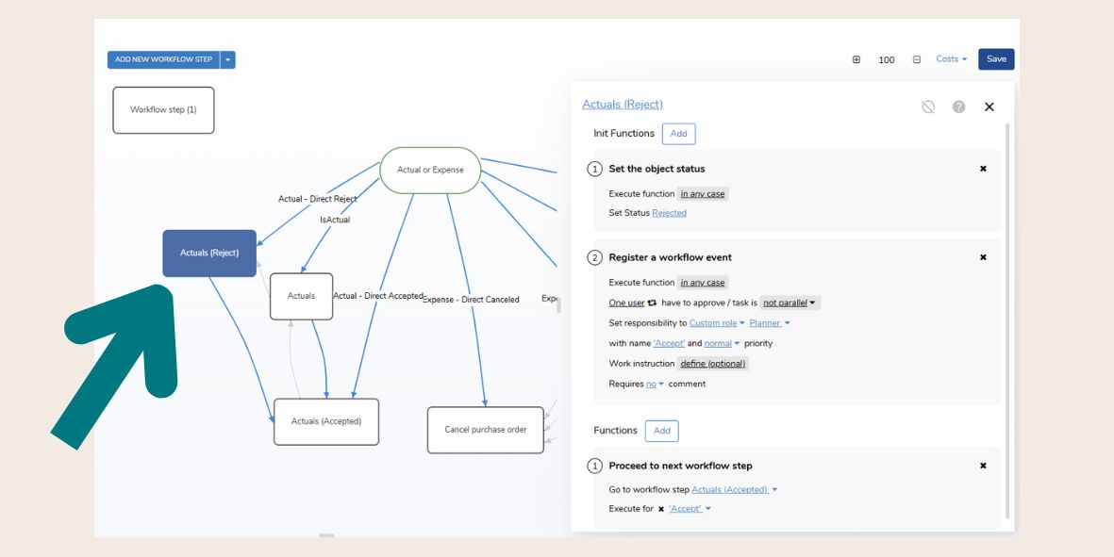Open the help question mark icon
The width and height of the screenshot is (1114, 557).
958,106
